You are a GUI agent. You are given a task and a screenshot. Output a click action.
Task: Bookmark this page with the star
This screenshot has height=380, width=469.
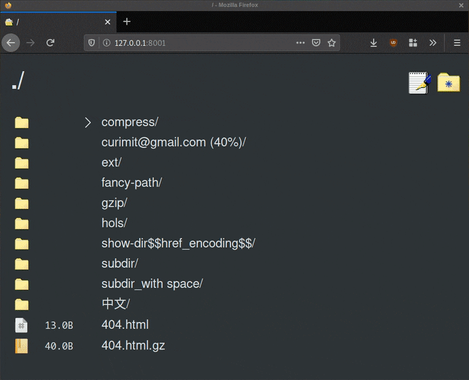click(x=332, y=43)
